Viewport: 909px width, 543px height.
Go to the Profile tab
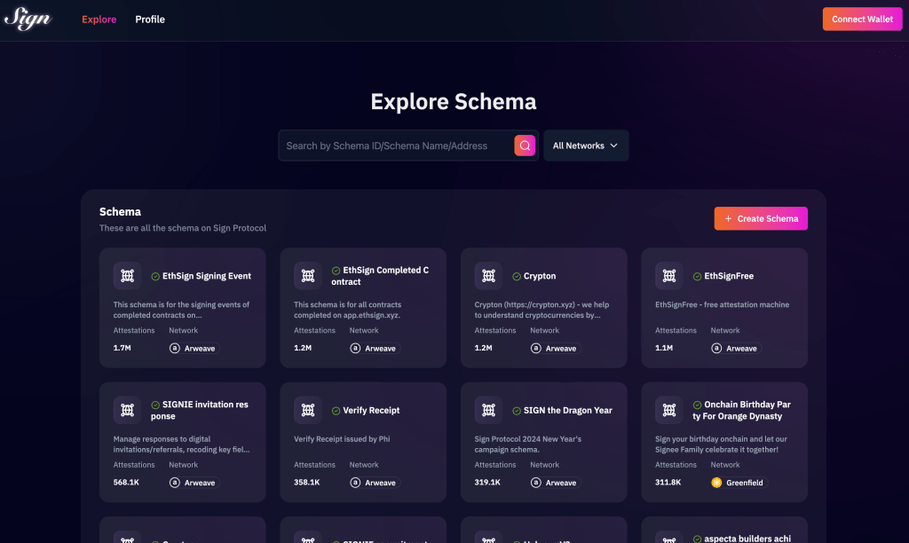coord(150,20)
